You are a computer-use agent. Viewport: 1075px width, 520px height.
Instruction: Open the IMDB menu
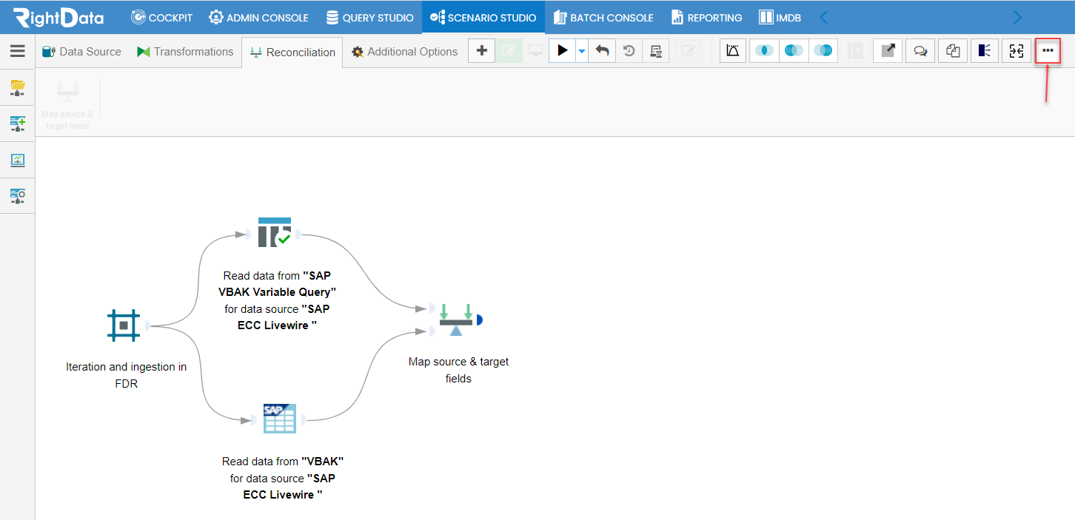(780, 17)
